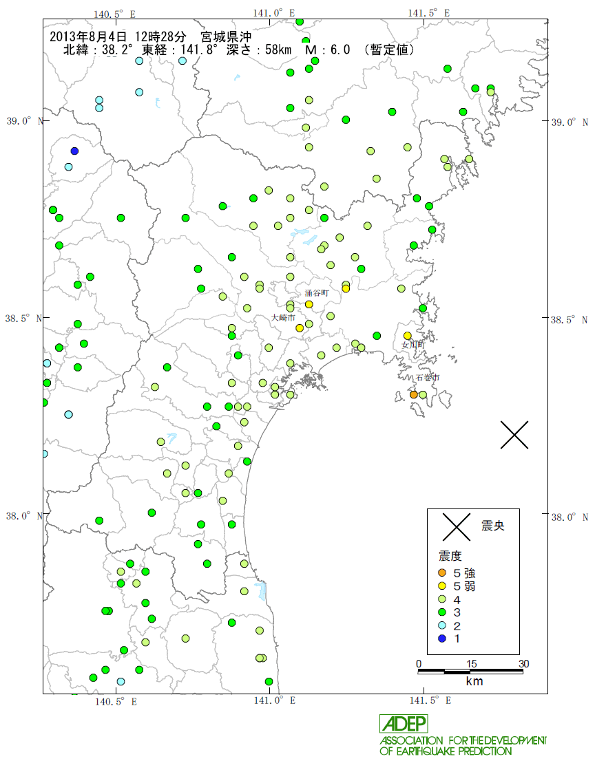The width and height of the screenshot is (595, 761).
Task: Click the 震央 label in the legend
Action: [492, 526]
